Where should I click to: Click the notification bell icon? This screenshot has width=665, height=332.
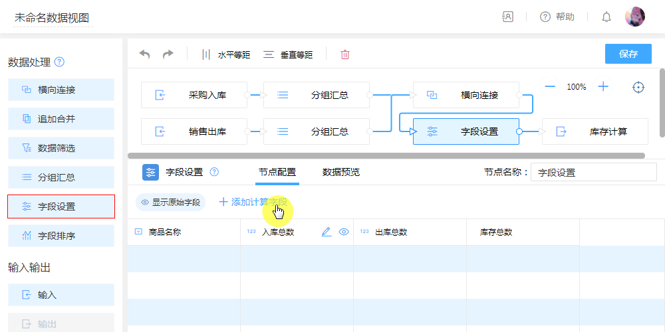pos(606,17)
